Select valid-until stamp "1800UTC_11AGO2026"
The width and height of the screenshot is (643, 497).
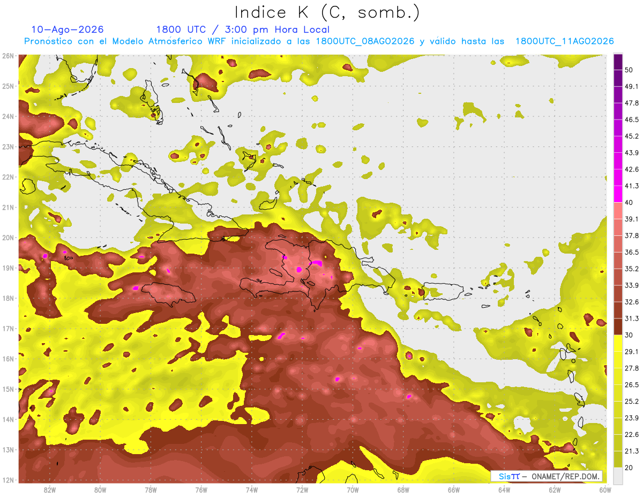[564, 41]
